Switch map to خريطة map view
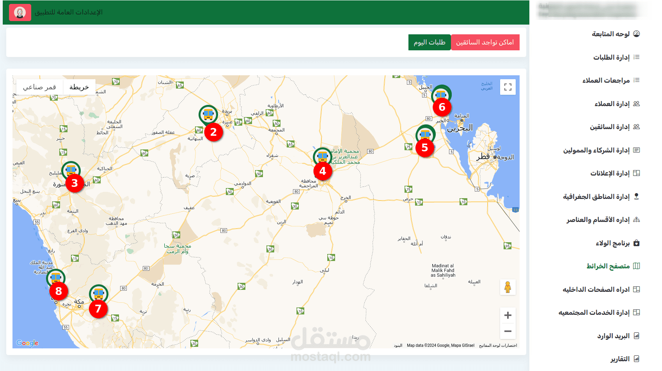This screenshot has width=662, height=371. [79, 87]
